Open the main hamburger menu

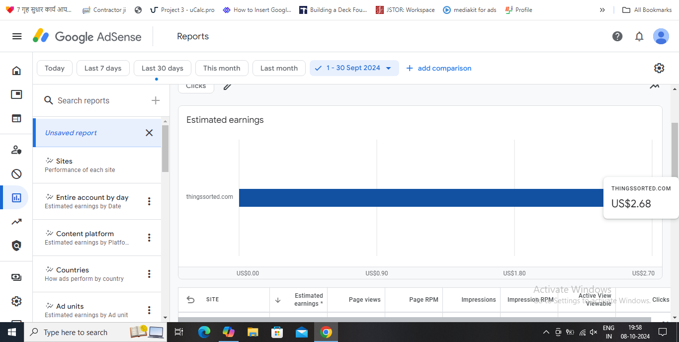(17, 36)
